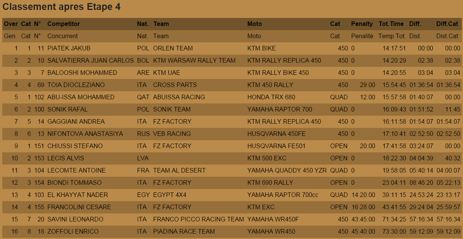Screen dimensions: 463x239
Task: Click FRANCO PICCO RACING TEAM cell
Action: 198,219
